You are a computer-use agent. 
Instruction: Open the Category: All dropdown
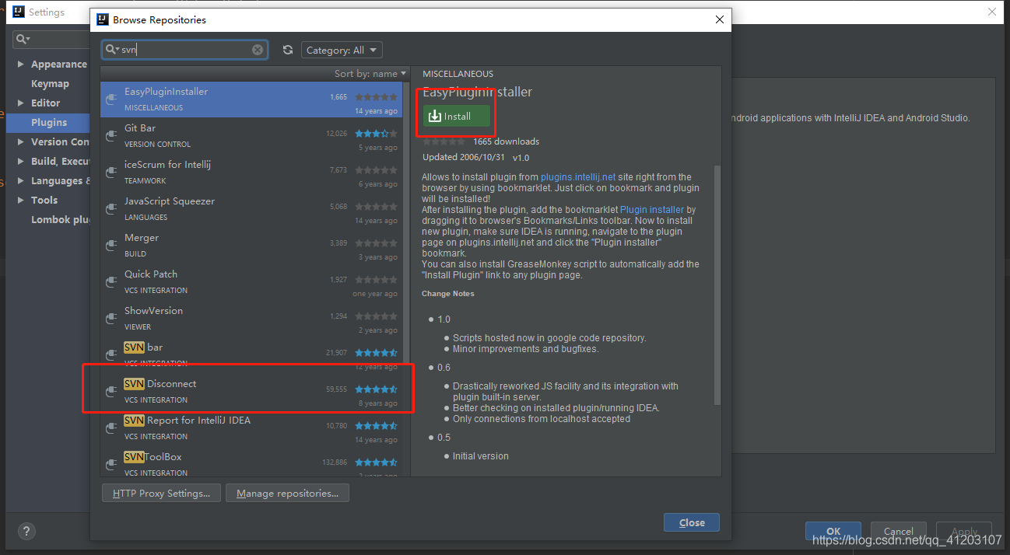[x=342, y=50]
